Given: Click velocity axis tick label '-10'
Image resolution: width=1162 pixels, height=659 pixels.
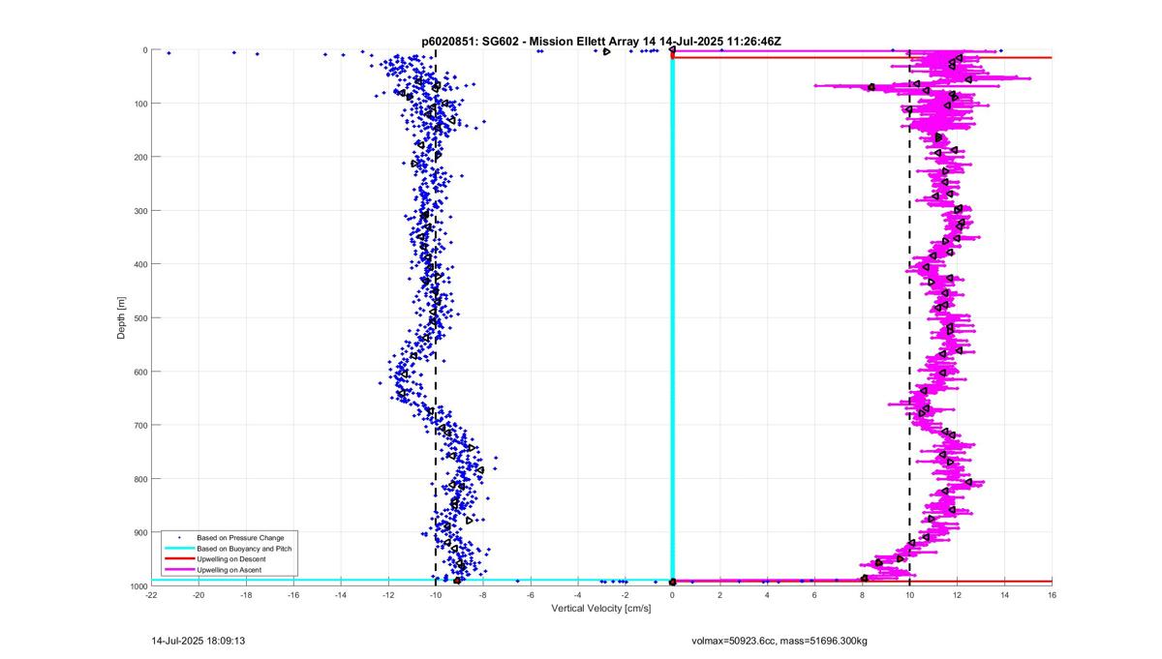Looking at the screenshot, I should tap(436, 594).
